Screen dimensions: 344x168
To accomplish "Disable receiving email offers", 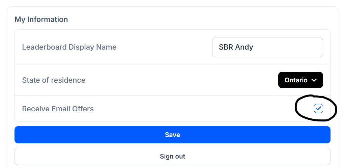I will point(318,109).
